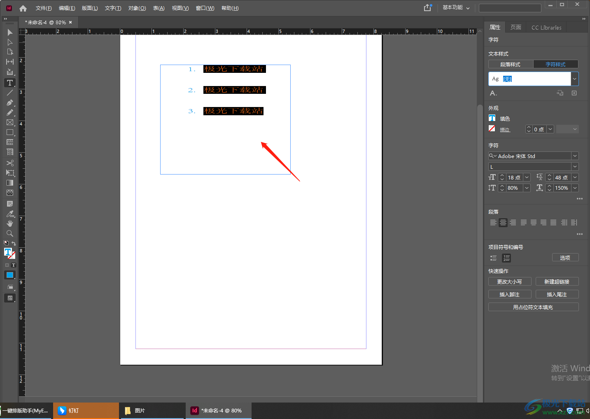590x419 pixels.
Task: Select the Direct Selection tool
Action: click(x=10, y=42)
